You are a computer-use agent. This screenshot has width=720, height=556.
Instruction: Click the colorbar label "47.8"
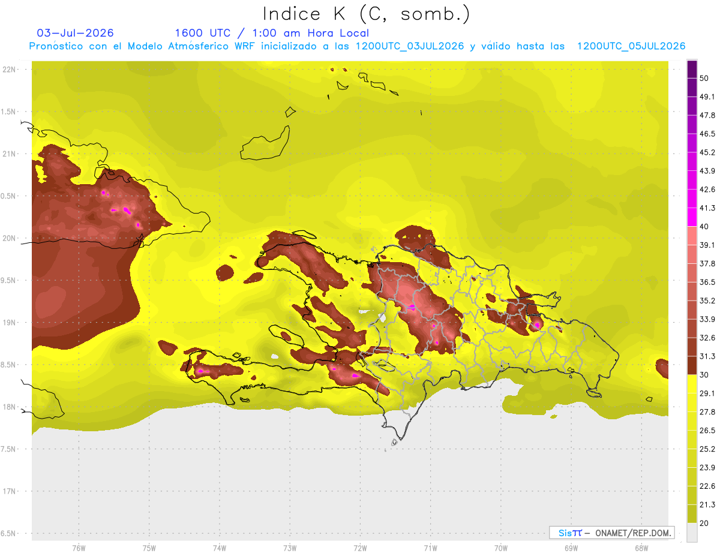707,116
